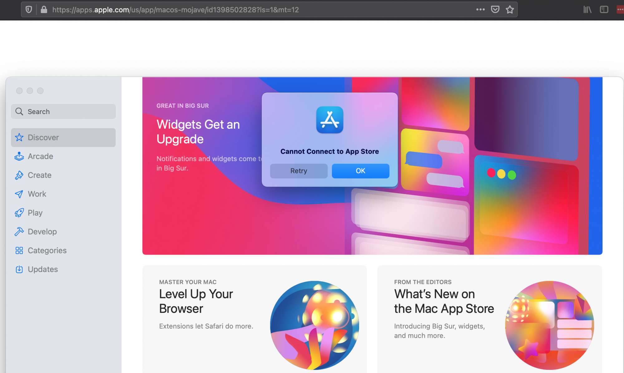Screen dimensions: 624x373
Task: Toggle the Firefox sidebar panel icon
Action: coord(604,10)
